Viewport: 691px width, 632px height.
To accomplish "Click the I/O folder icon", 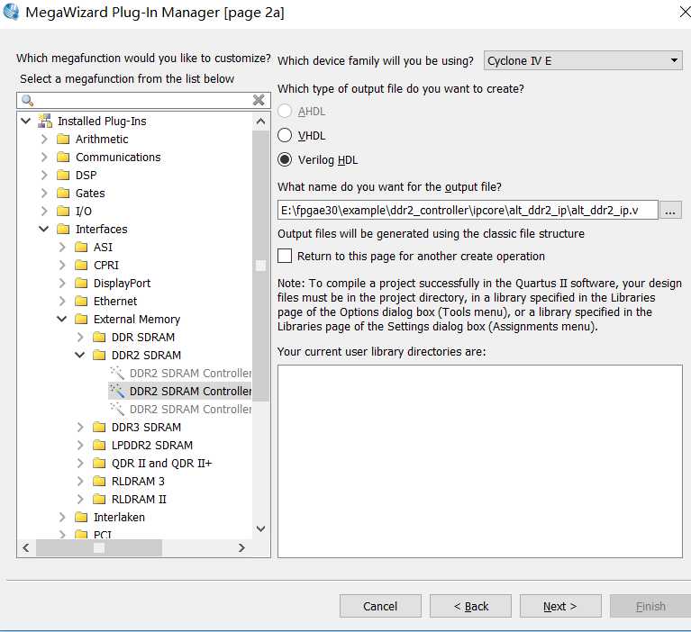I will [63, 212].
